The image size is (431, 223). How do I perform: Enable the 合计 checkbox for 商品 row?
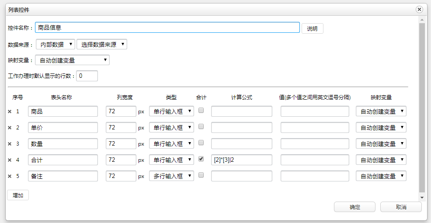pyautogui.click(x=201, y=111)
